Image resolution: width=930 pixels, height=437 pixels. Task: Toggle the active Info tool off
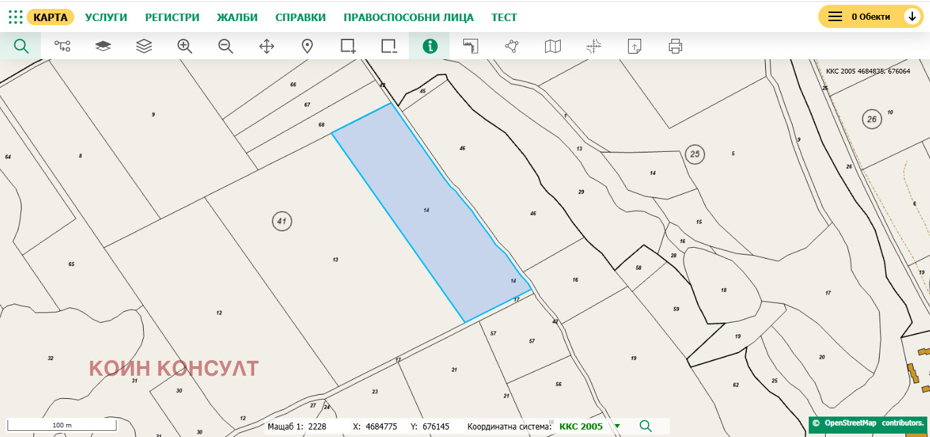point(429,46)
